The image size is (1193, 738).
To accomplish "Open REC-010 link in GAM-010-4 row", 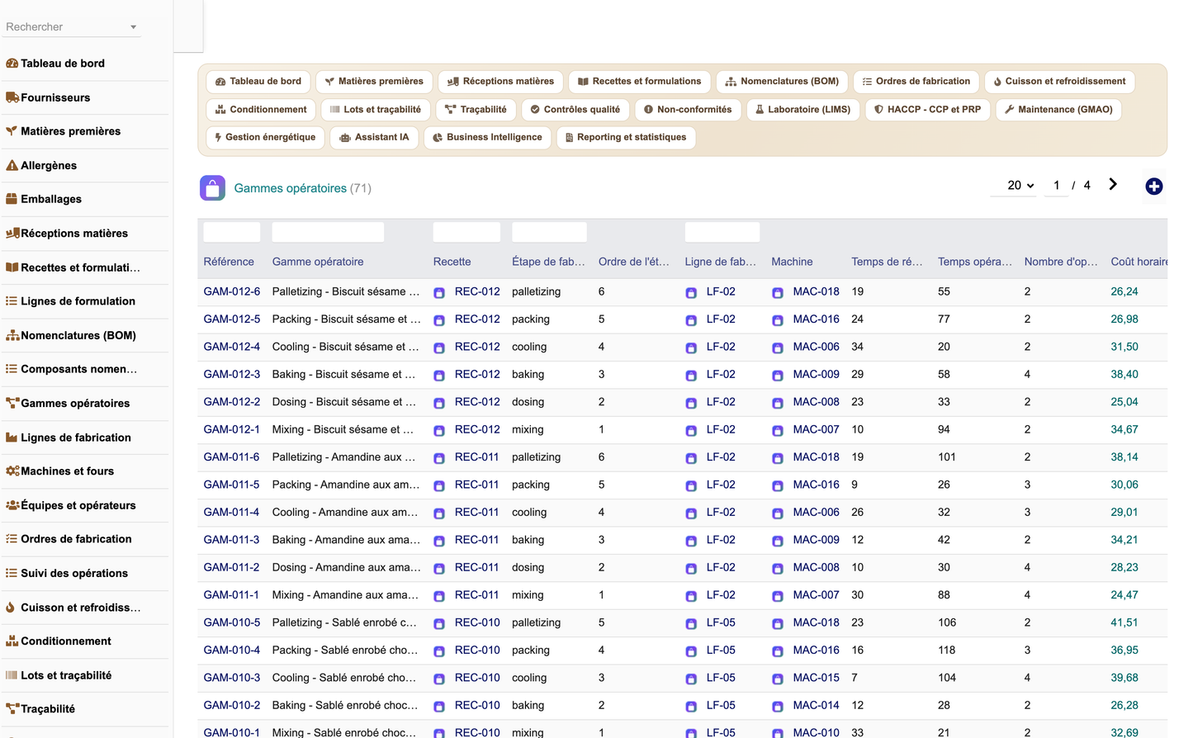I will (x=477, y=650).
